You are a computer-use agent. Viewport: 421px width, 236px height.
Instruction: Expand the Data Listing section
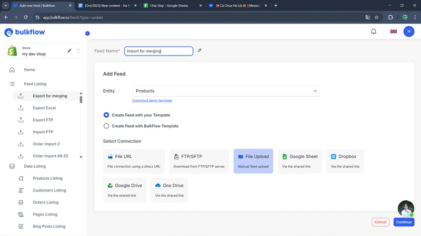(35, 166)
